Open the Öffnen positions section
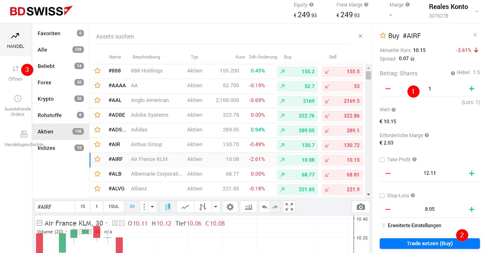This screenshot has width=482, height=253. pyautogui.click(x=16, y=73)
